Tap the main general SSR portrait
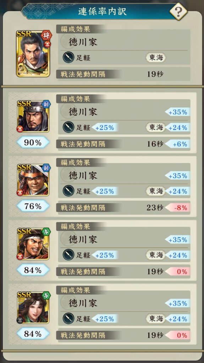The width and height of the screenshot is (204, 363). (33, 54)
